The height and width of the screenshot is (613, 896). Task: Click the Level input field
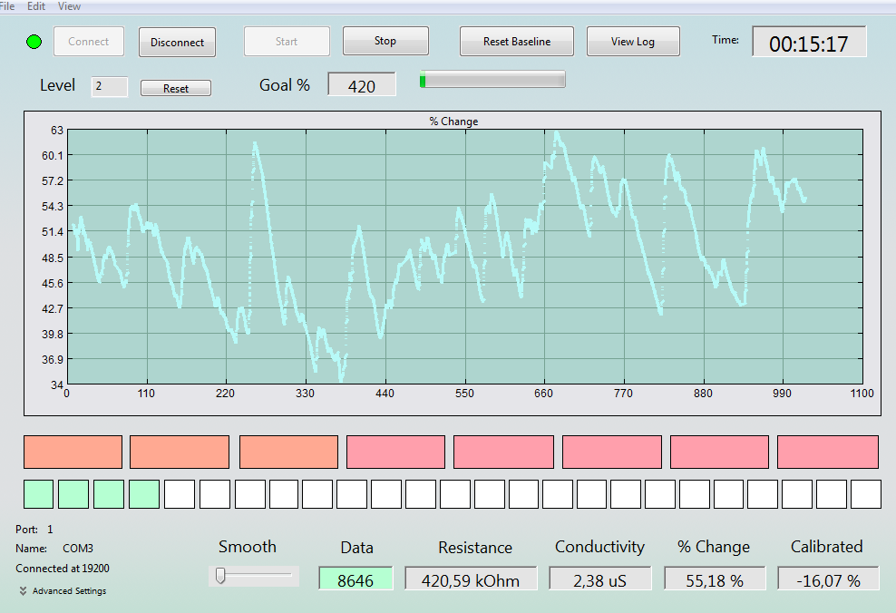[109, 86]
